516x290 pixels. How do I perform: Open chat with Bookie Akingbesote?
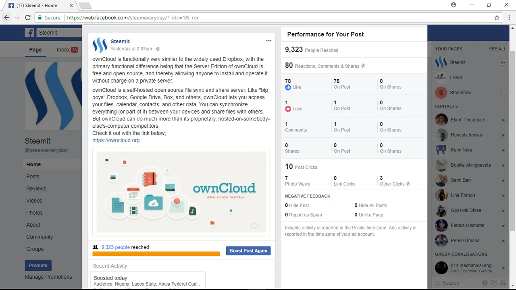(470, 165)
